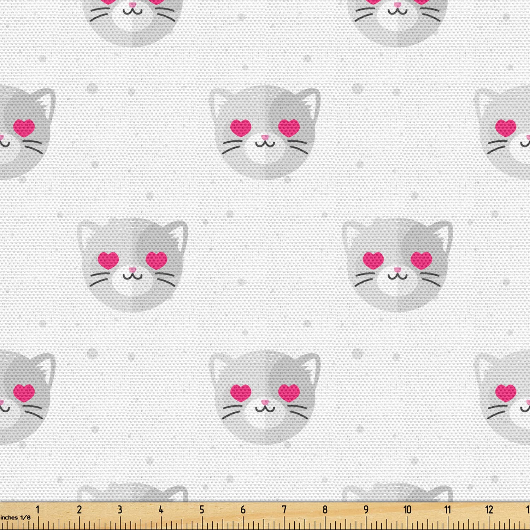
Task: Click the ruler number 2
Action: pyautogui.click(x=79, y=510)
